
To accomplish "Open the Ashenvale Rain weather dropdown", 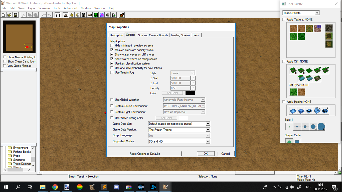I will (184, 100).
